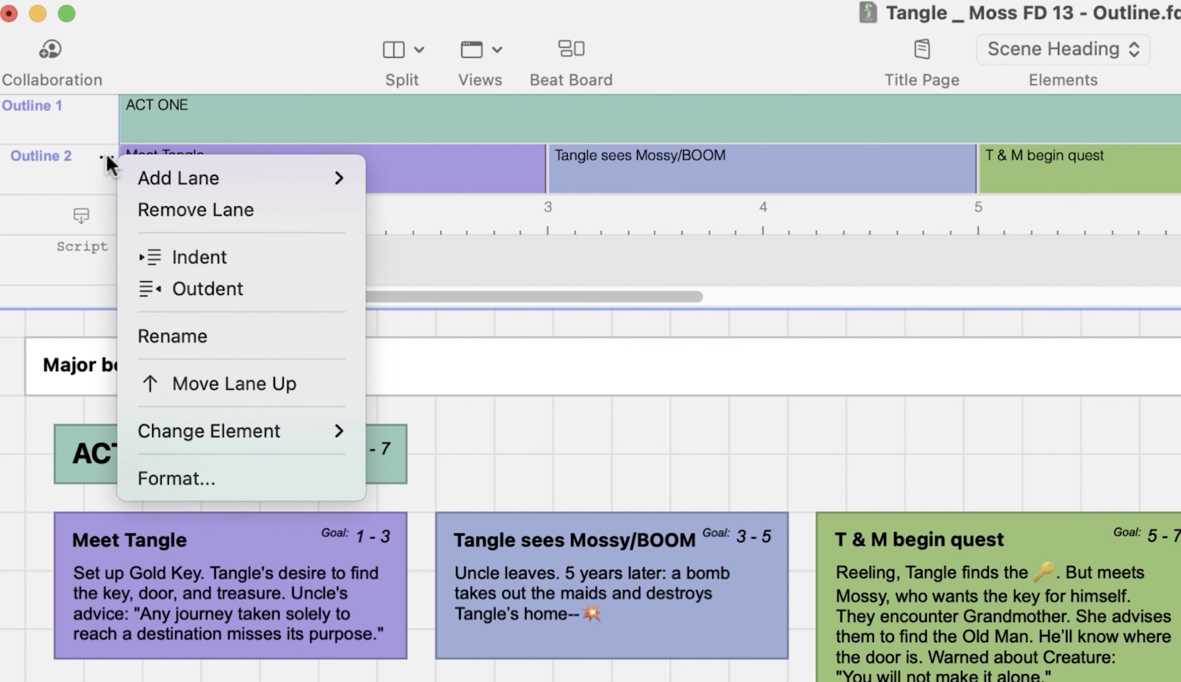The height and width of the screenshot is (682, 1181).
Task: Select Rename in the lane menu
Action: coord(172,336)
